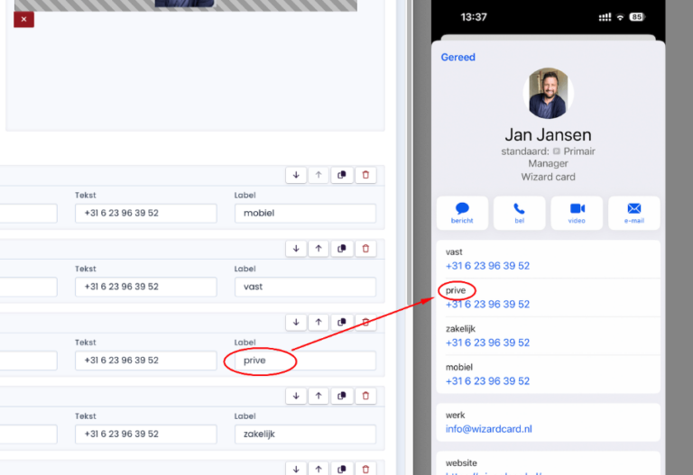This screenshot has height=475, width=693.
Task: Move the mobiel row down
Action: pos(296,175)
